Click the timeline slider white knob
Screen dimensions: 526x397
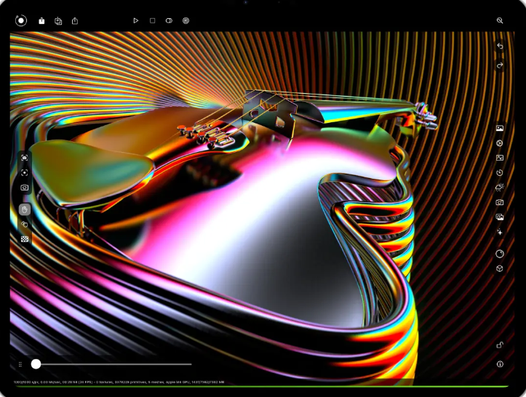pyautogui.click(x=36, y=364)
